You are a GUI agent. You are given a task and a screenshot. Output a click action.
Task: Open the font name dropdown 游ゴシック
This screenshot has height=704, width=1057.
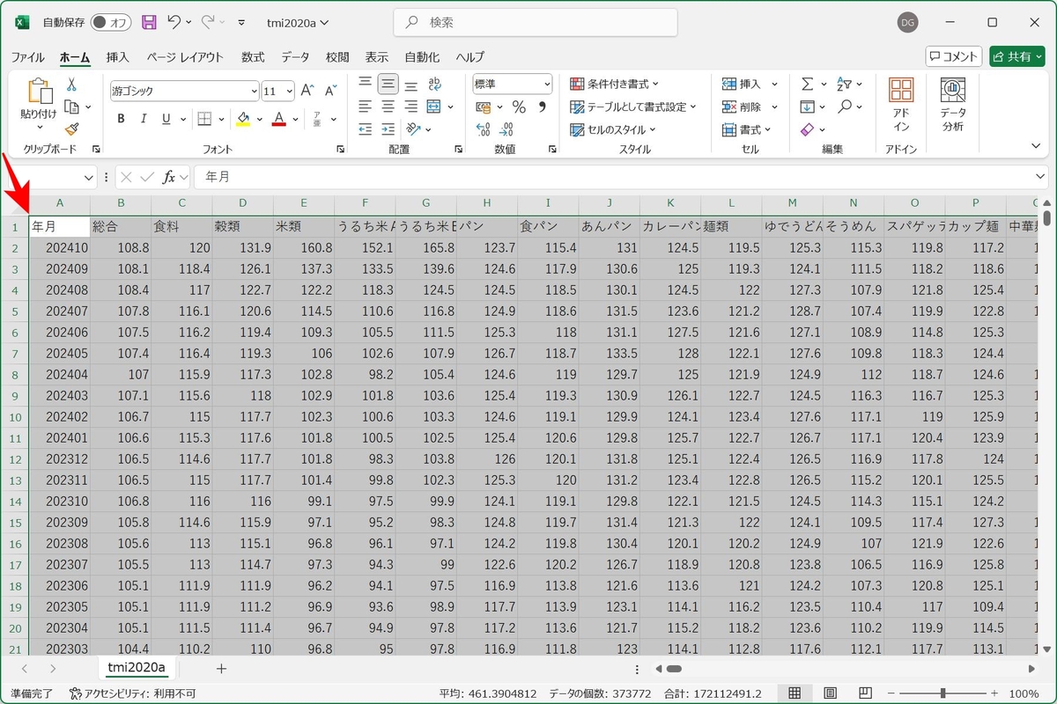click(254, 91)
